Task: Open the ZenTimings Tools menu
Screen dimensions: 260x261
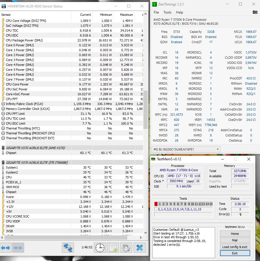Action: [167, 12]
